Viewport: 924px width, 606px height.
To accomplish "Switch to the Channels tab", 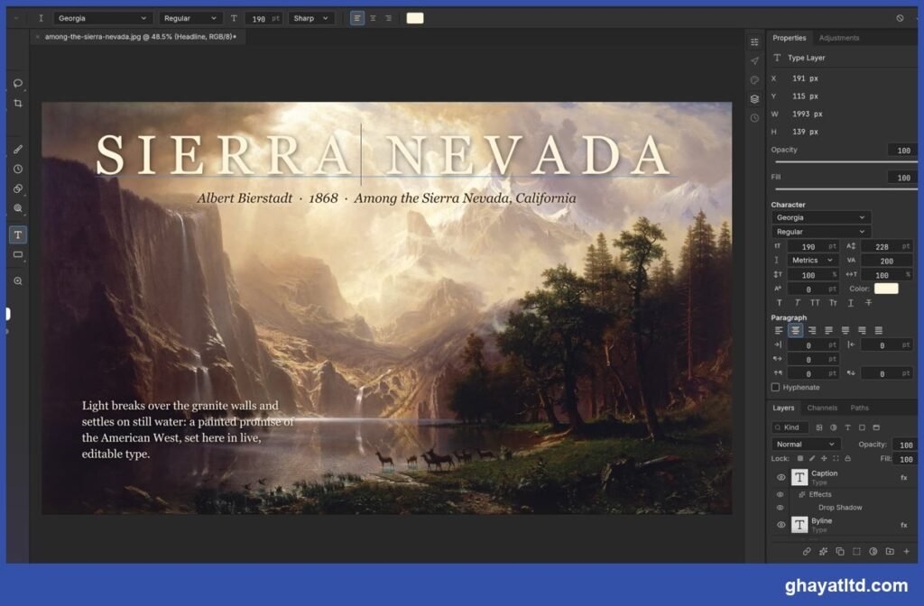I will (x=822, y=408).
